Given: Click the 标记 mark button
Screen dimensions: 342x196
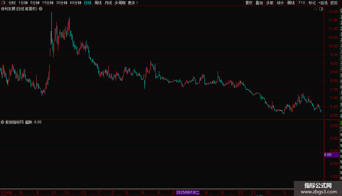Looking at the screenshot, I should tap(312, 3).
